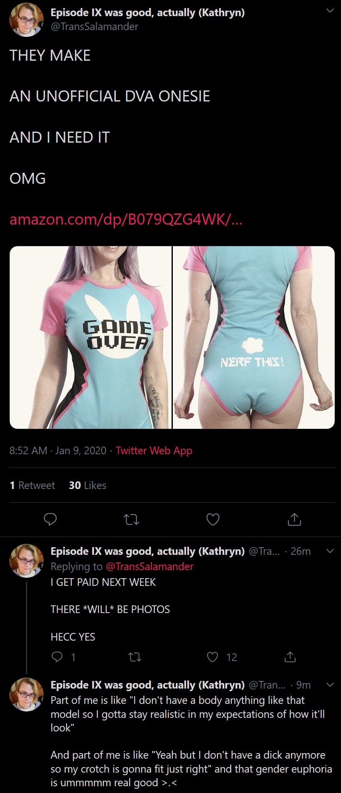Share the 'THERE *WILL* BE PHOTOS' reply
Image resolution: width=341 pixels, height=793 pixels.
click(x=290, y=657)
